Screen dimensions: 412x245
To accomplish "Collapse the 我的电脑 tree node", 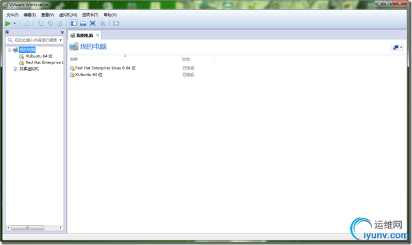I will 10,50.
